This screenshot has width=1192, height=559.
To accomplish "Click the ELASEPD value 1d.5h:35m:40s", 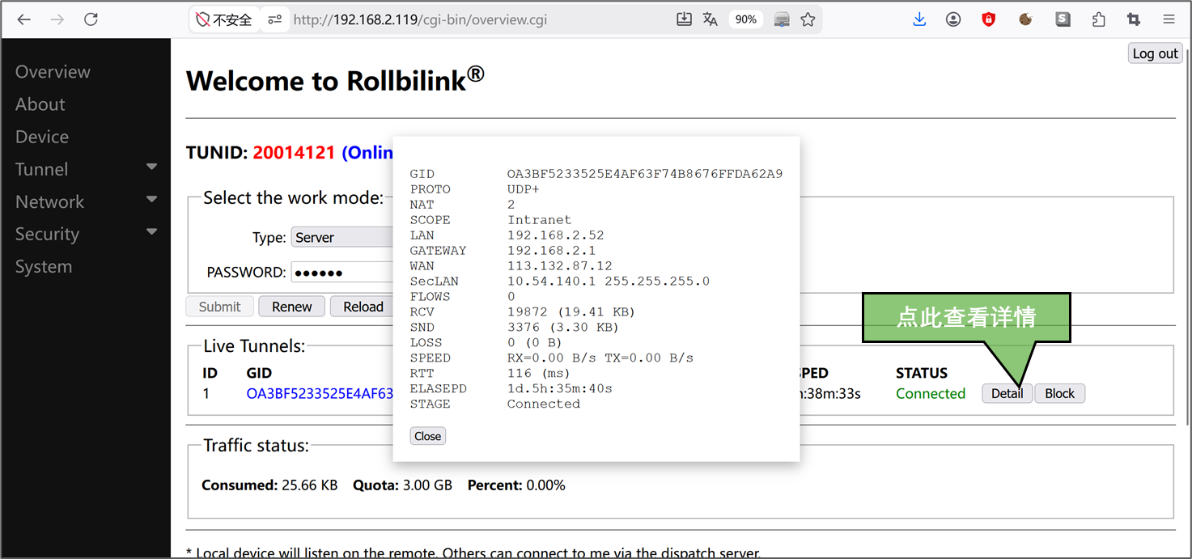I will click(559, 388).
